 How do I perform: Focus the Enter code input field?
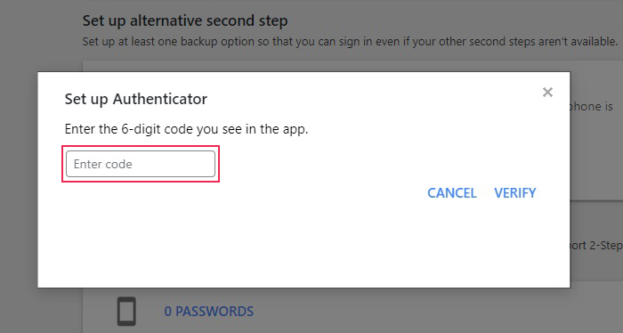[141, 164]
